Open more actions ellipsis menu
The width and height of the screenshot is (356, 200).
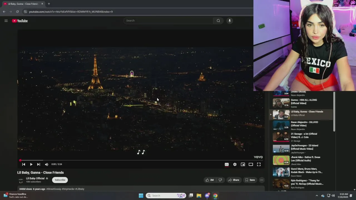(262, 180)
